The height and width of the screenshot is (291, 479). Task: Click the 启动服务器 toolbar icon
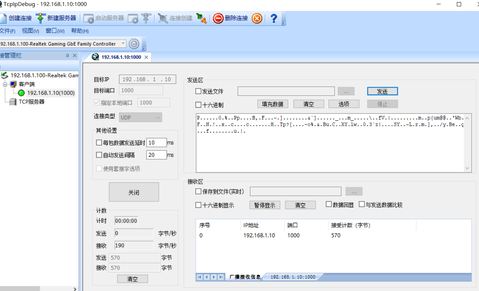click(x=89, y=18)
